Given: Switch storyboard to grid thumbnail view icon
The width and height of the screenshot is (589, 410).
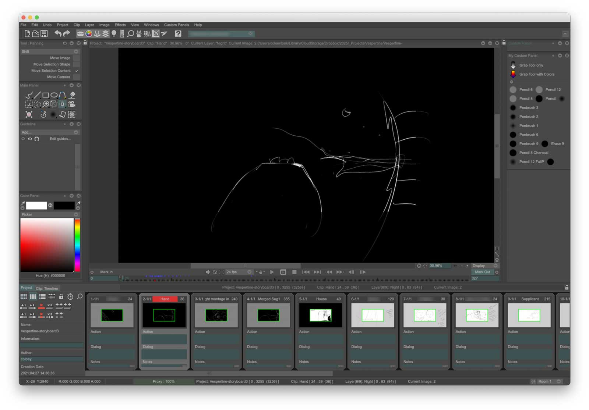Looking at the screenshot, I should [24, 296].
